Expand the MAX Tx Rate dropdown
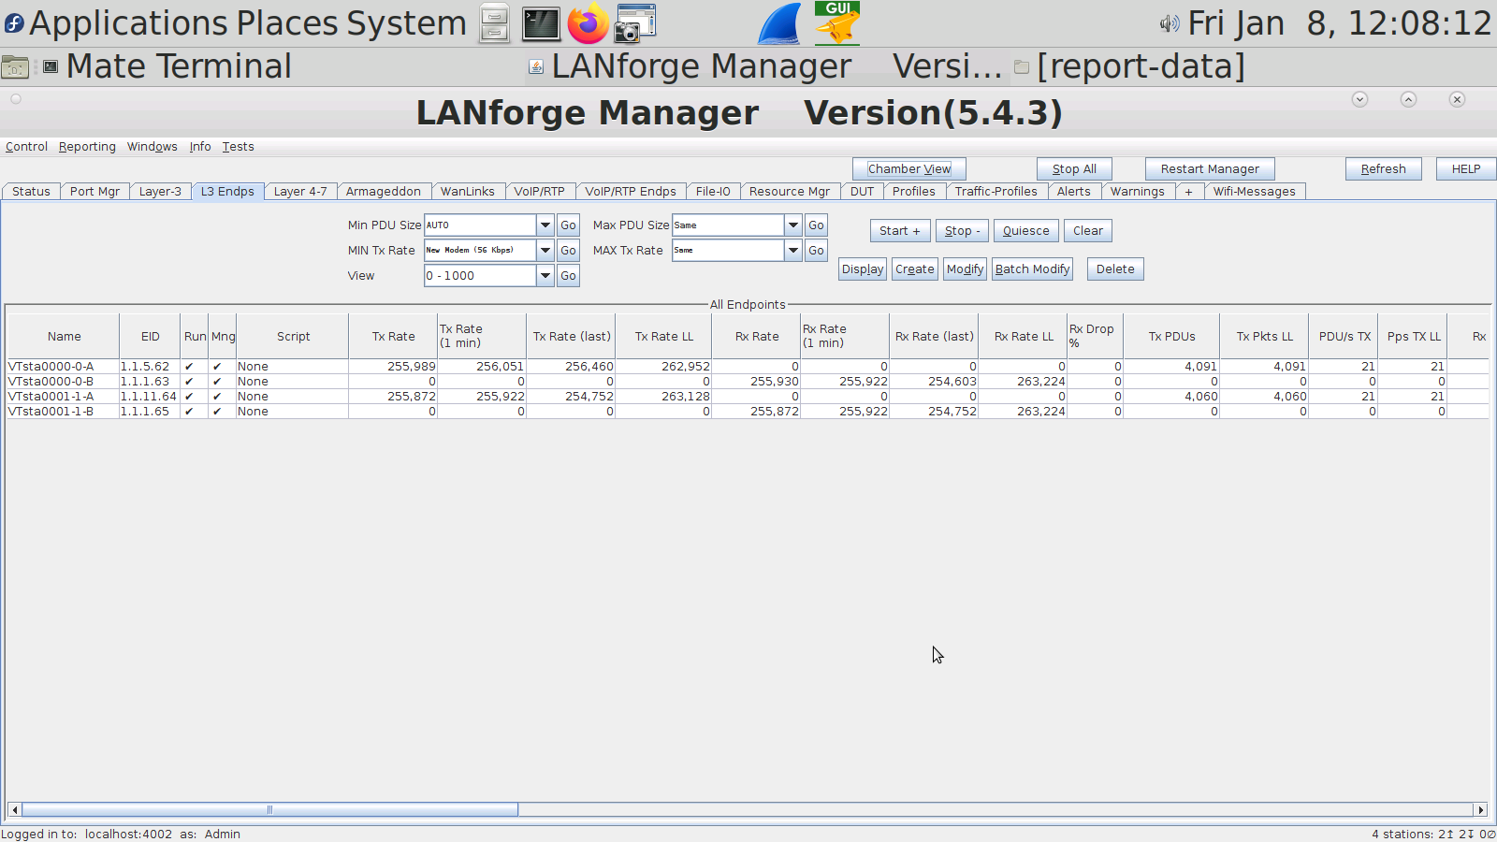This screenshot has height=842, width=1497. tap(793, 251)
